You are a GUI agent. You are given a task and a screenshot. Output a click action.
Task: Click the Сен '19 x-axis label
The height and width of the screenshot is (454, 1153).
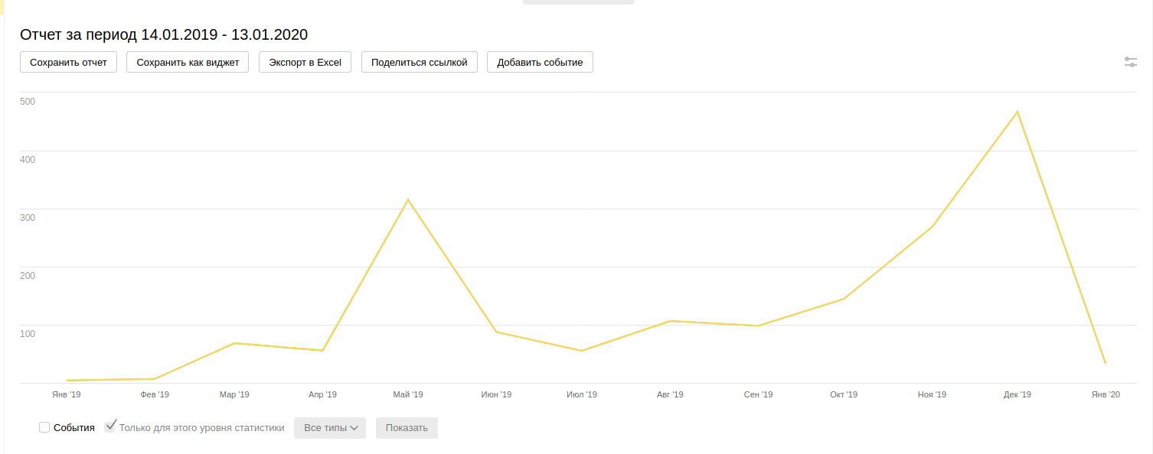pos(758,395)
